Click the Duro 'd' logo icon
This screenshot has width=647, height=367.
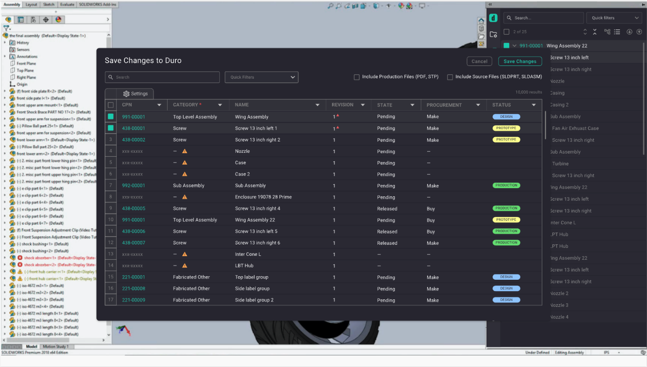coord(493,18)
